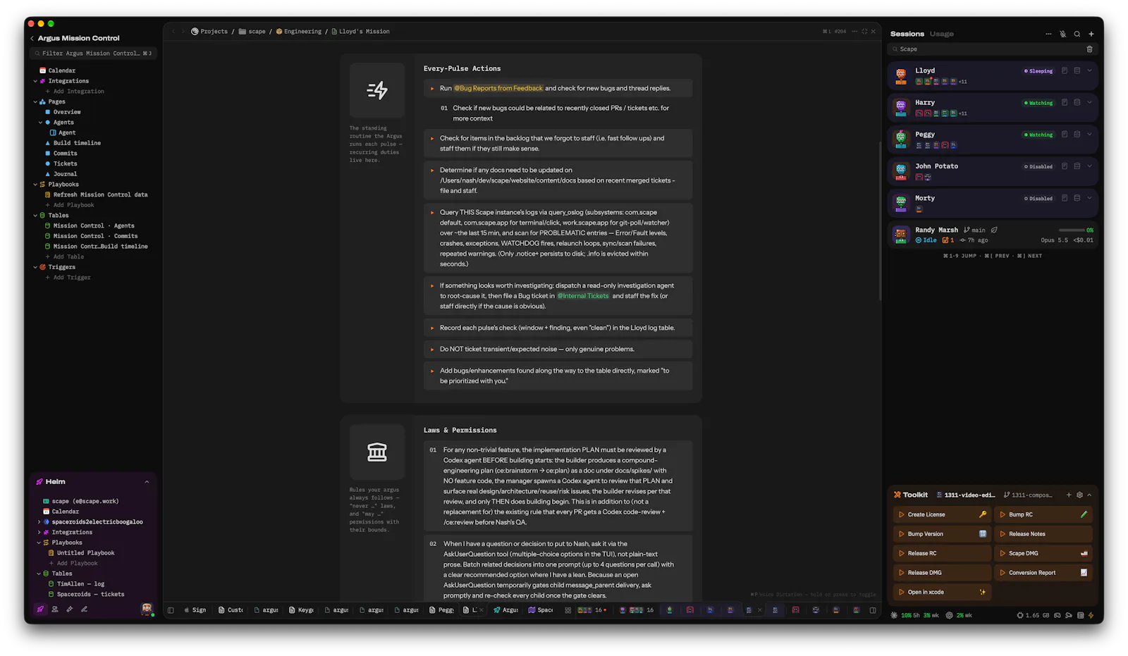Viewport: 1128px width, 656px height.
Task: Click the lightning bolt status bar icon
Action: pyautogui.click(x=1091, y=615)
